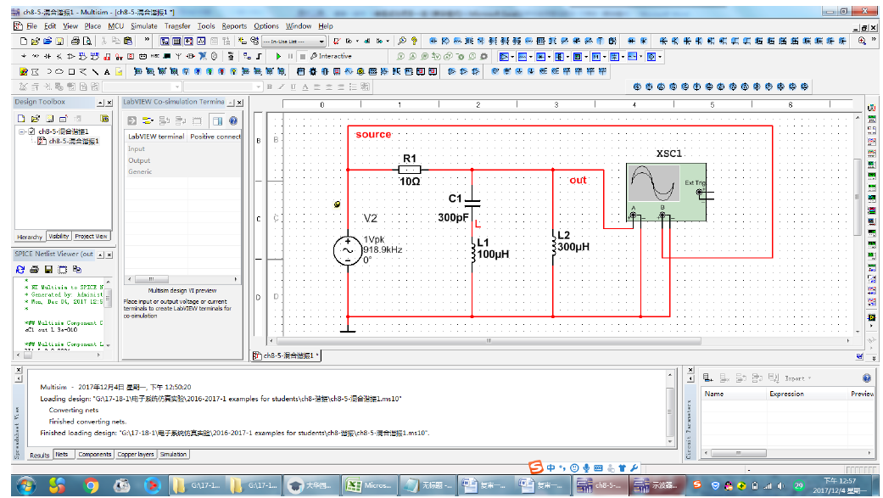
Task: Select the Input row in LabVIEW terminals
Action: point(182,148)
